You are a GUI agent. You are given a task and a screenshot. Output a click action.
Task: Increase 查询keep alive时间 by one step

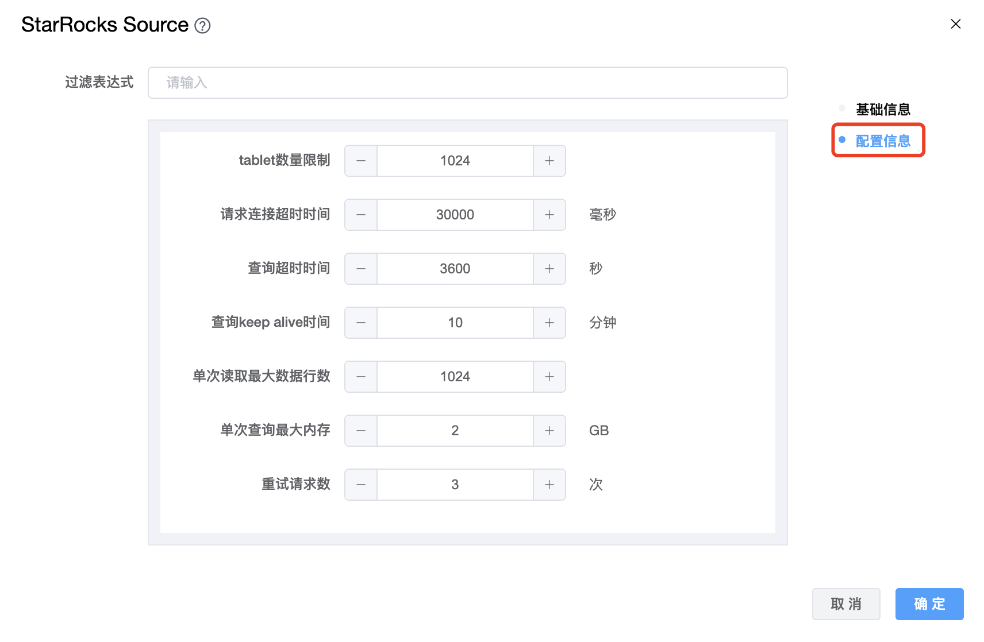pyautogui.click(x=549, y=323)
